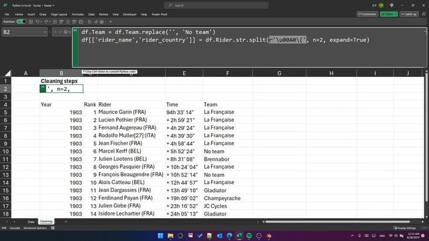Open the Formulas ribbon tab
This screenshot has width=429, height=241.
tap(78, 14)
